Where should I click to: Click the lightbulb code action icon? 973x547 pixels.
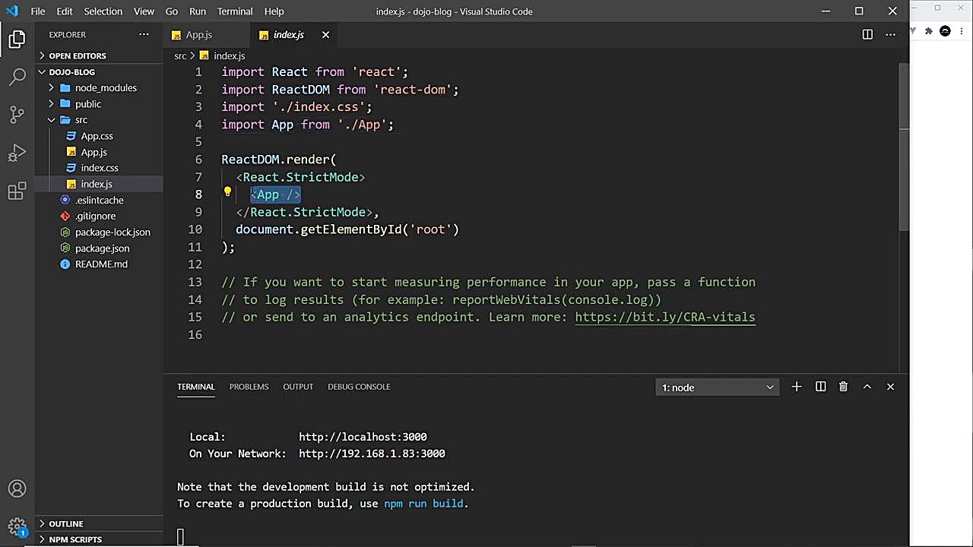pyautogui.click(x=227, y=192)
